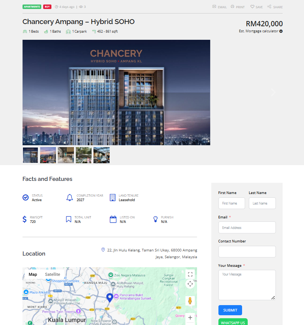Screen dimensions: 304x325
Task: Click the Email Address input field
Action: pyautogui.click(x=247, y=227)
